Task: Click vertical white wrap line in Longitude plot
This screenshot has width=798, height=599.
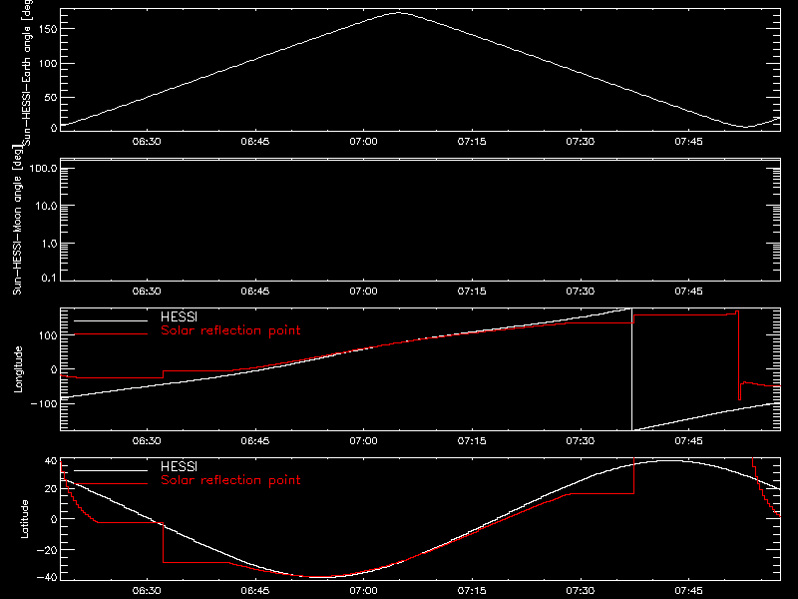Action: coord(632,369)
